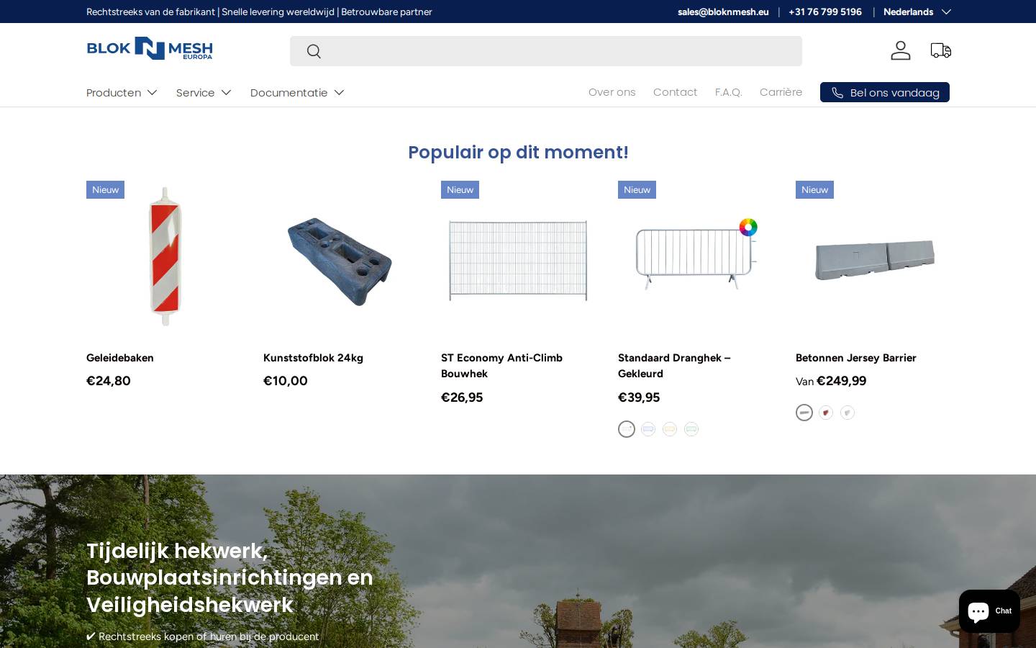
Task: View the Jersey Barrier concrete image
Action: coord(875,259)
